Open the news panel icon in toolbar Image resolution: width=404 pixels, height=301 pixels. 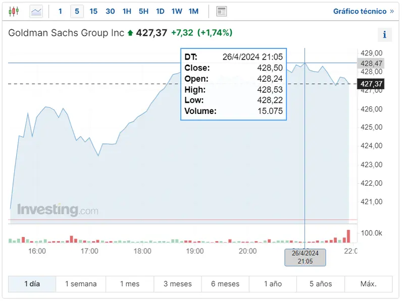pos(221,11)
